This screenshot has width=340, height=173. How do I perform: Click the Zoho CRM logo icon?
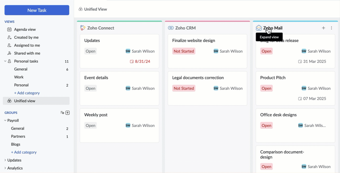coord(171,28)
